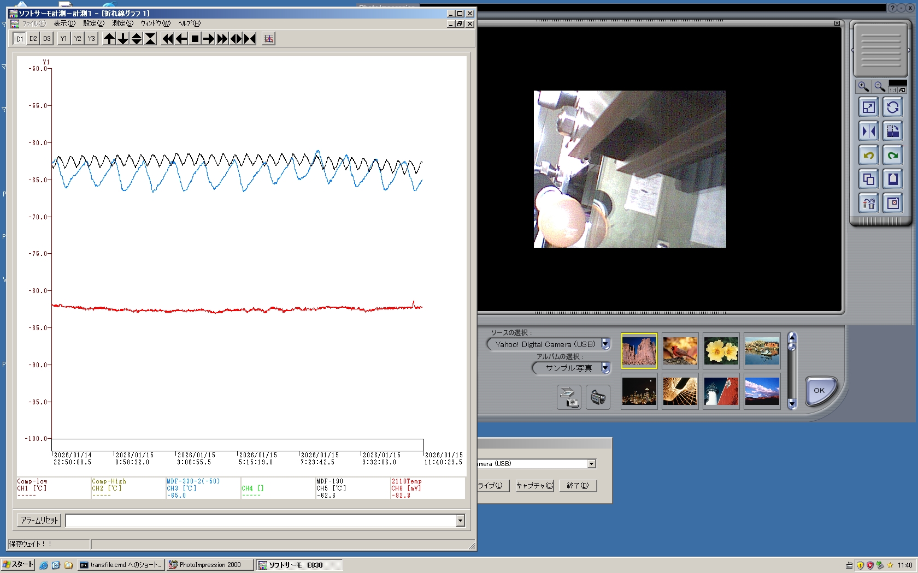918x573 pixels.
Task: Click the アラームリセット button
Action: pyautogui.click(x=39, y=521)
